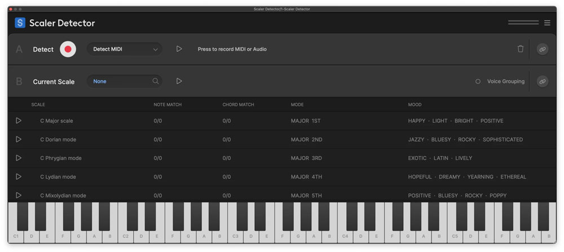This screenshot has height=252, width=564.
Task: Click the MOOD column header
Action: 415,104
